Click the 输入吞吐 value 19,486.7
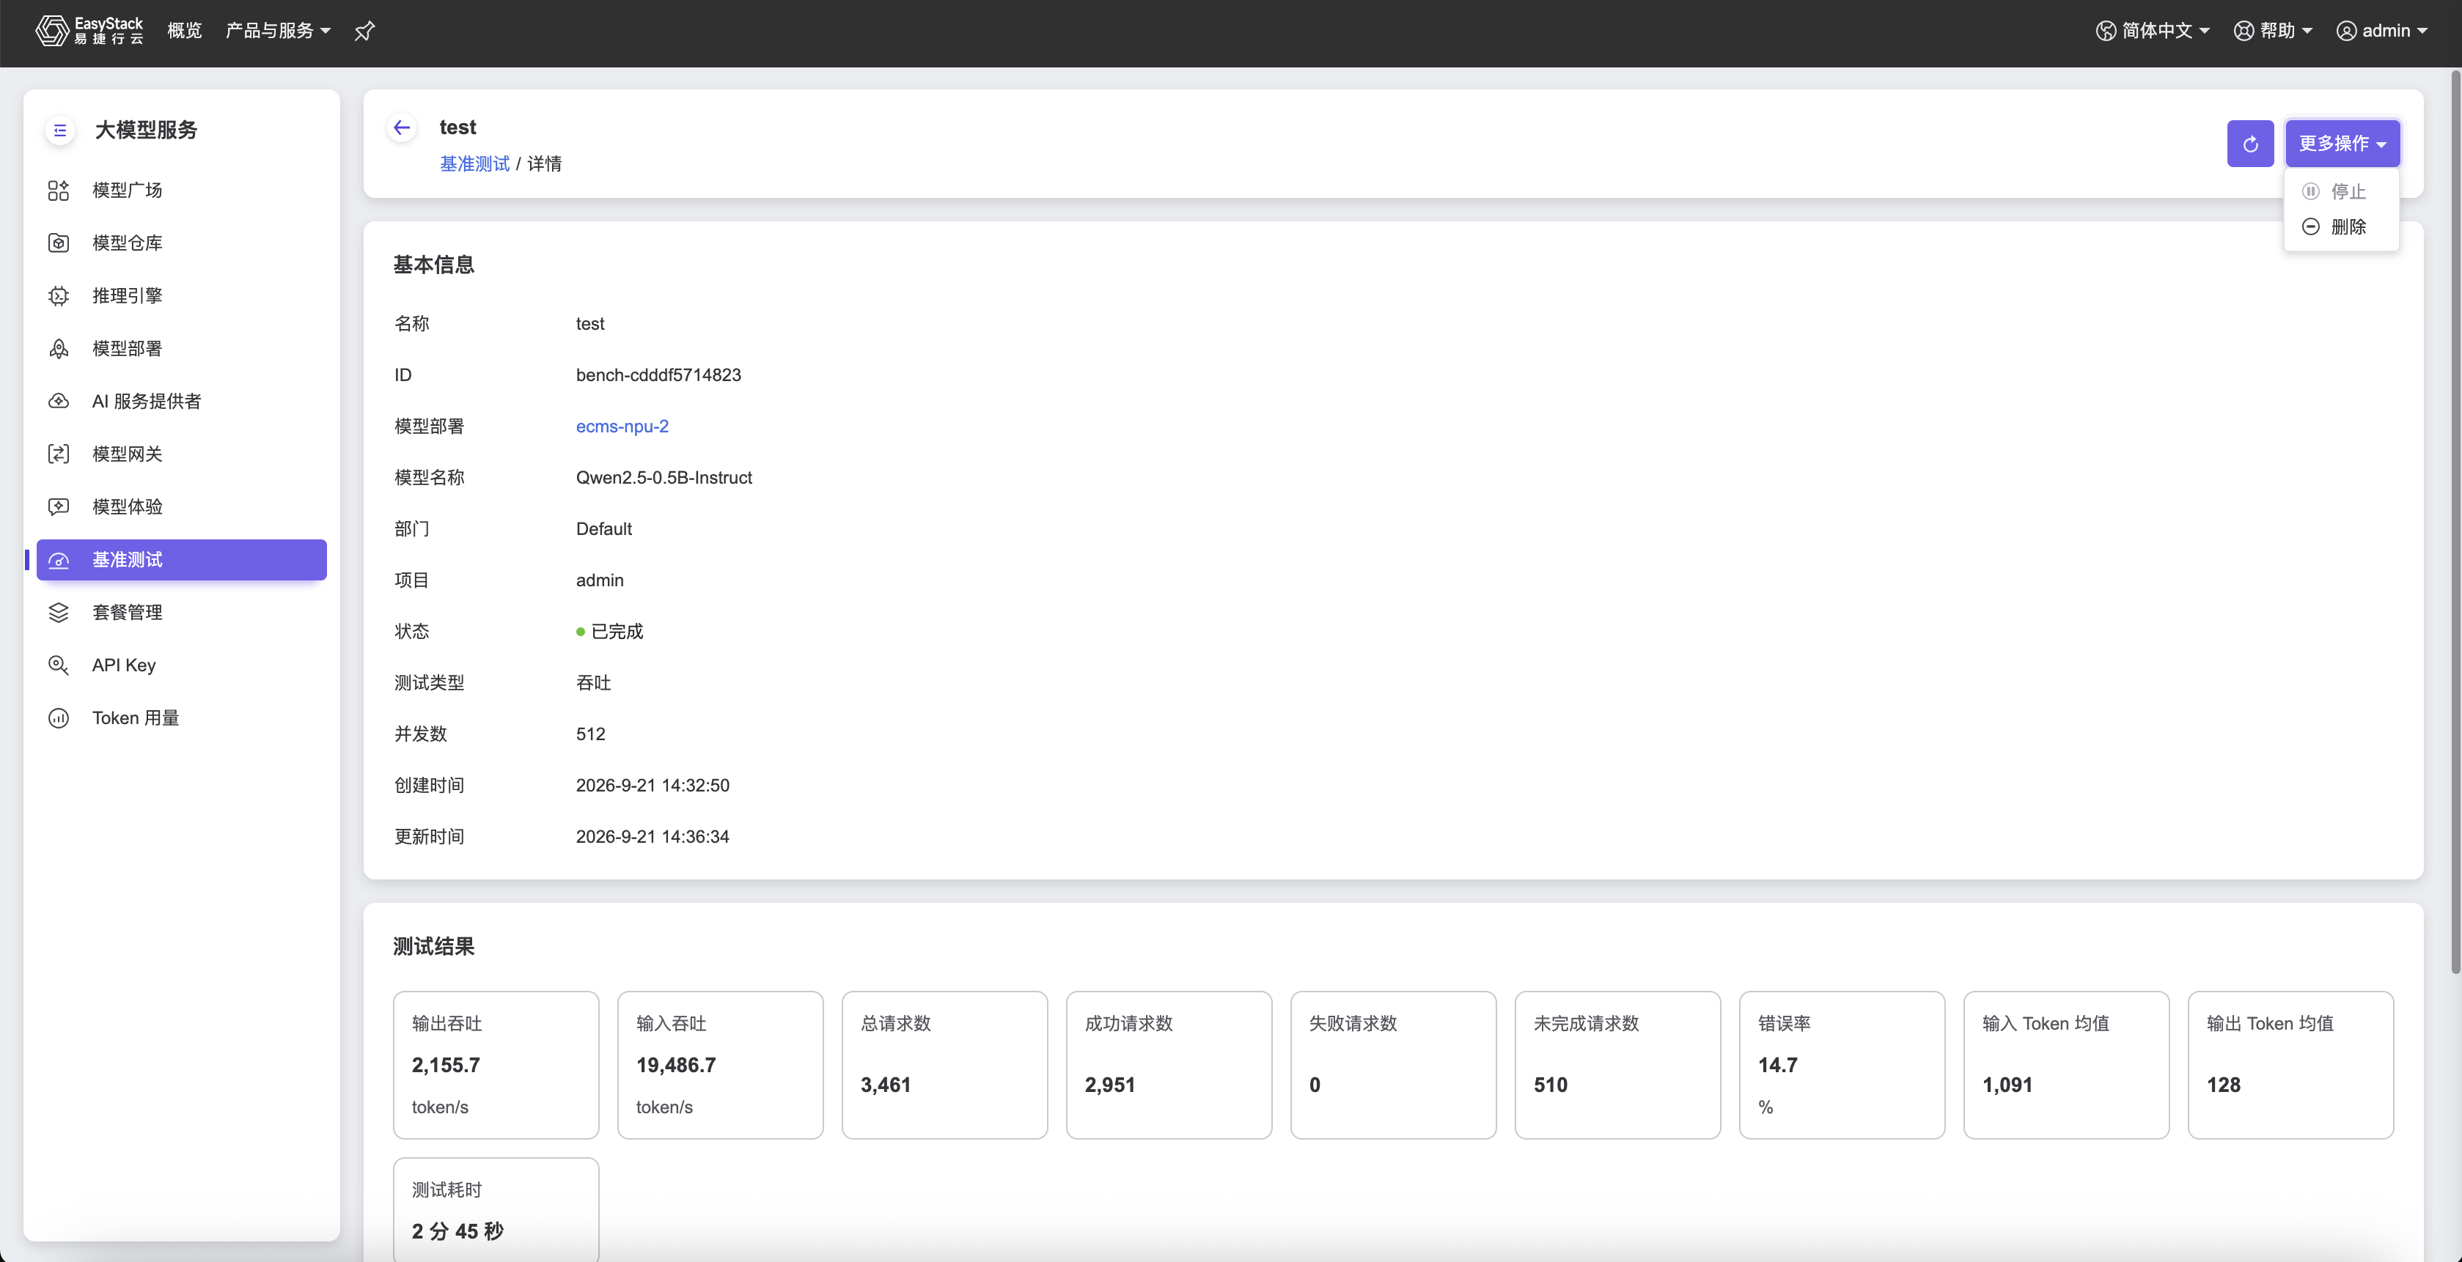 click(x=676, y=1065)
